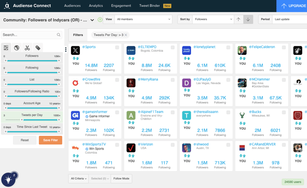Click the Following slider right handle

click(59, 72)
